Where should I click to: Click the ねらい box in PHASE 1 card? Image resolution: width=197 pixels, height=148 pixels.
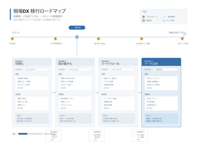pyautogui.click(x=32, y=118)
